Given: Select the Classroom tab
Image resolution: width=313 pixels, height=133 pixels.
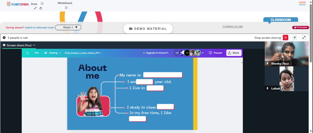Looking at the screenshot, I should click(x=281, y=20).
